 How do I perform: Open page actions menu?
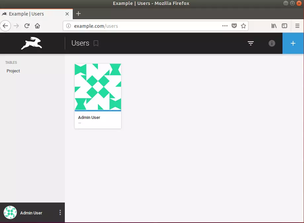click(225, 26)
